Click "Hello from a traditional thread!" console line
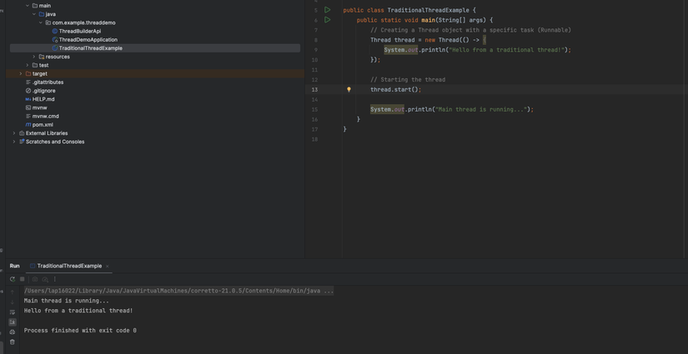The height and width of the screenshot is (354, 688). click(78, 311)
